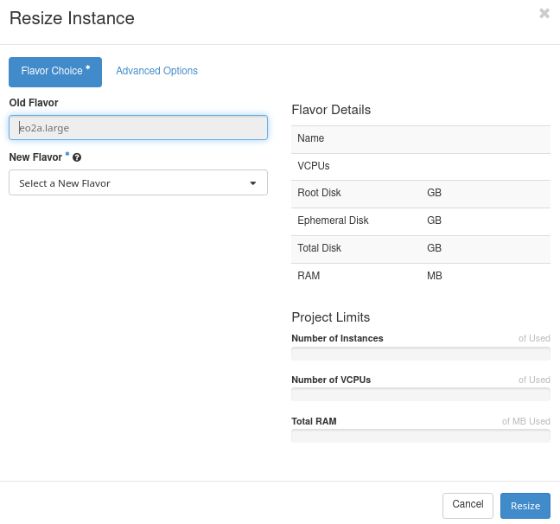Image resolution: width=560 pixels, height=524 pixels.
Task: Click the Number of VCPUs usage bar
Action: pos(420,395)
